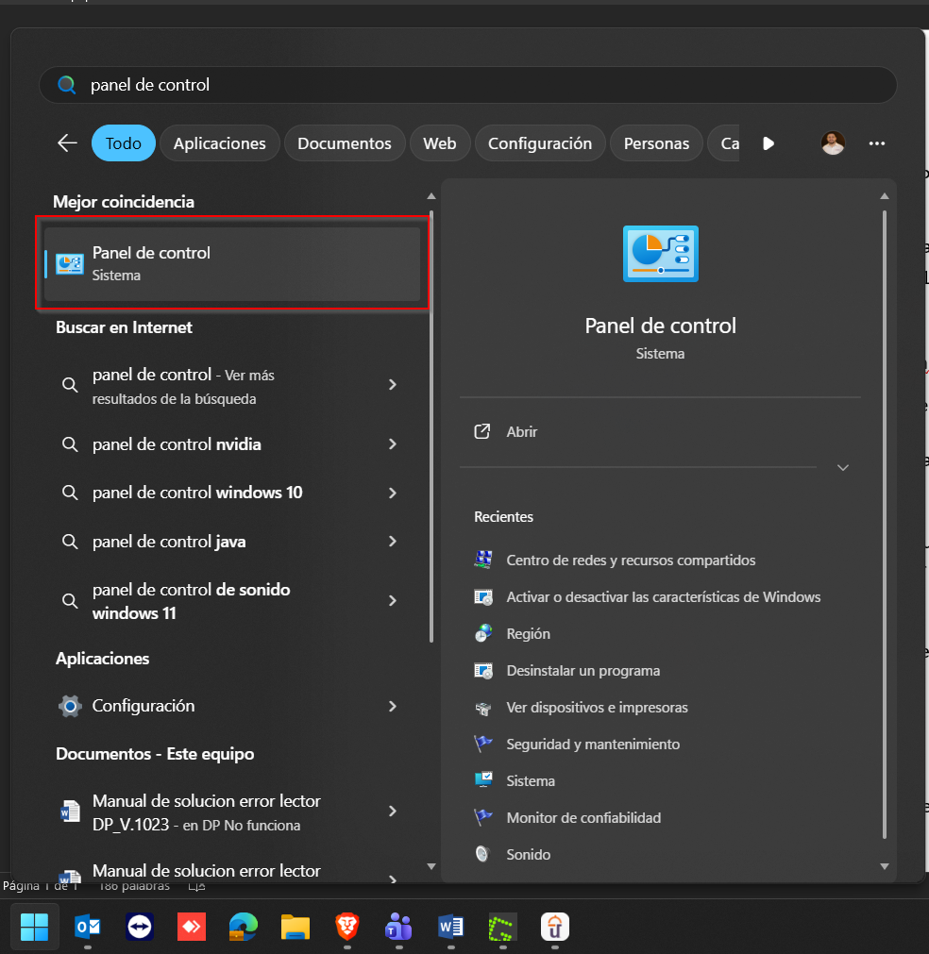Search web for 'panel de control windows 10'
Viewport: 929px width, 954px height.
[x=197, y=493]
